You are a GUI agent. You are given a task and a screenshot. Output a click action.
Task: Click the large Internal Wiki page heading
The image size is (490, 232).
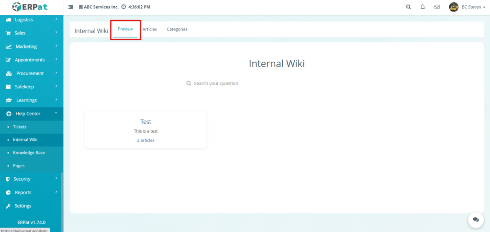[277, 64]
